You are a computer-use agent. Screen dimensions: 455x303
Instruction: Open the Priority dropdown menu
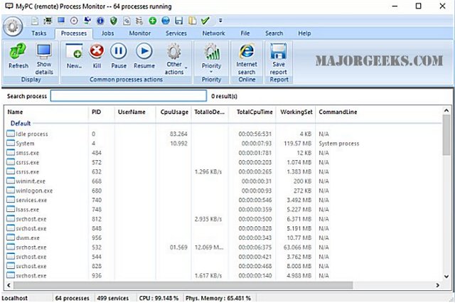[212, 58]
